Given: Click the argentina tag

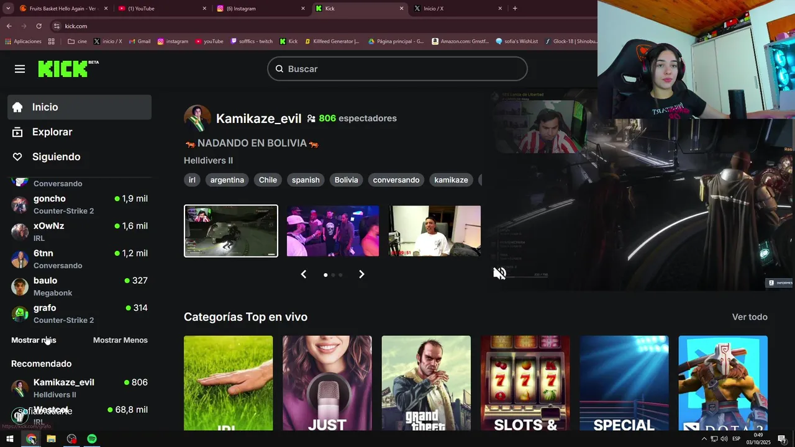Looking at the screenshot, I should [x=227, y=180].
